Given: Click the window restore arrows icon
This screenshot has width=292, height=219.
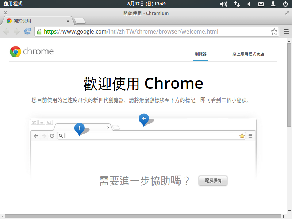Looking at the screenshot, I should click(287, 13).
